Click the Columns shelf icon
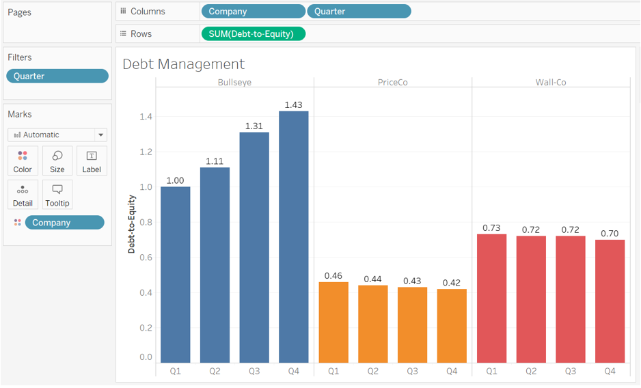 pos(123,11)
